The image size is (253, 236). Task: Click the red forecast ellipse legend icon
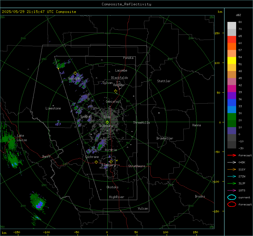tap(232, 204)
